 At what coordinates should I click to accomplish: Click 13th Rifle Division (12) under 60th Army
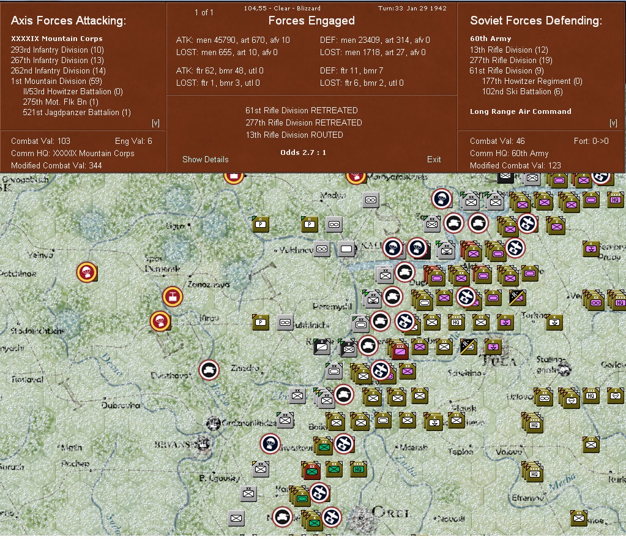pos(509,50)
